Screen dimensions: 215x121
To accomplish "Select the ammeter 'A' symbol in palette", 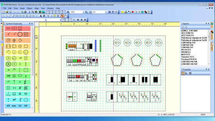I will [x=8, y=58].
